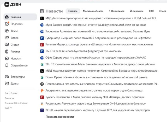Open Темы compass icon
The width and height of the screenshot is (167, 122).
point(7,31)
